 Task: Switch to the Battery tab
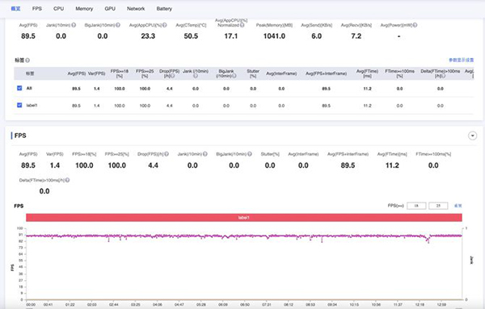164,9
